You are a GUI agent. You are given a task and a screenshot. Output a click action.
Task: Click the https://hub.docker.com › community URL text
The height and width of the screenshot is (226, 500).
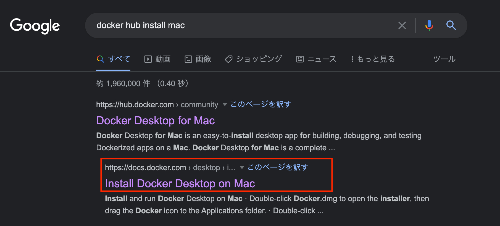click(157, 105)
